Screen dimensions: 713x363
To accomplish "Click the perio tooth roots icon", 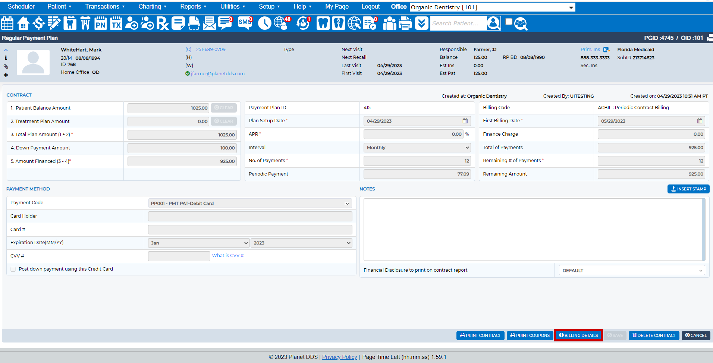I will click(x=85, y=23).
